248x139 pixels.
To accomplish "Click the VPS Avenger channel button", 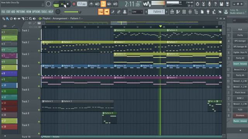I will (x=240, y=41).
